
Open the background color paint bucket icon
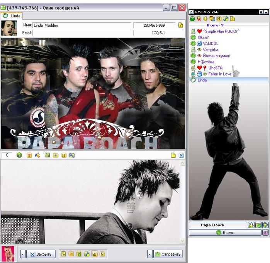[x=37, y=155]
